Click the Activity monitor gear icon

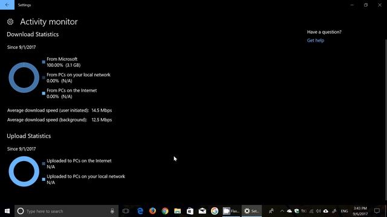click(x=10, y=22)
